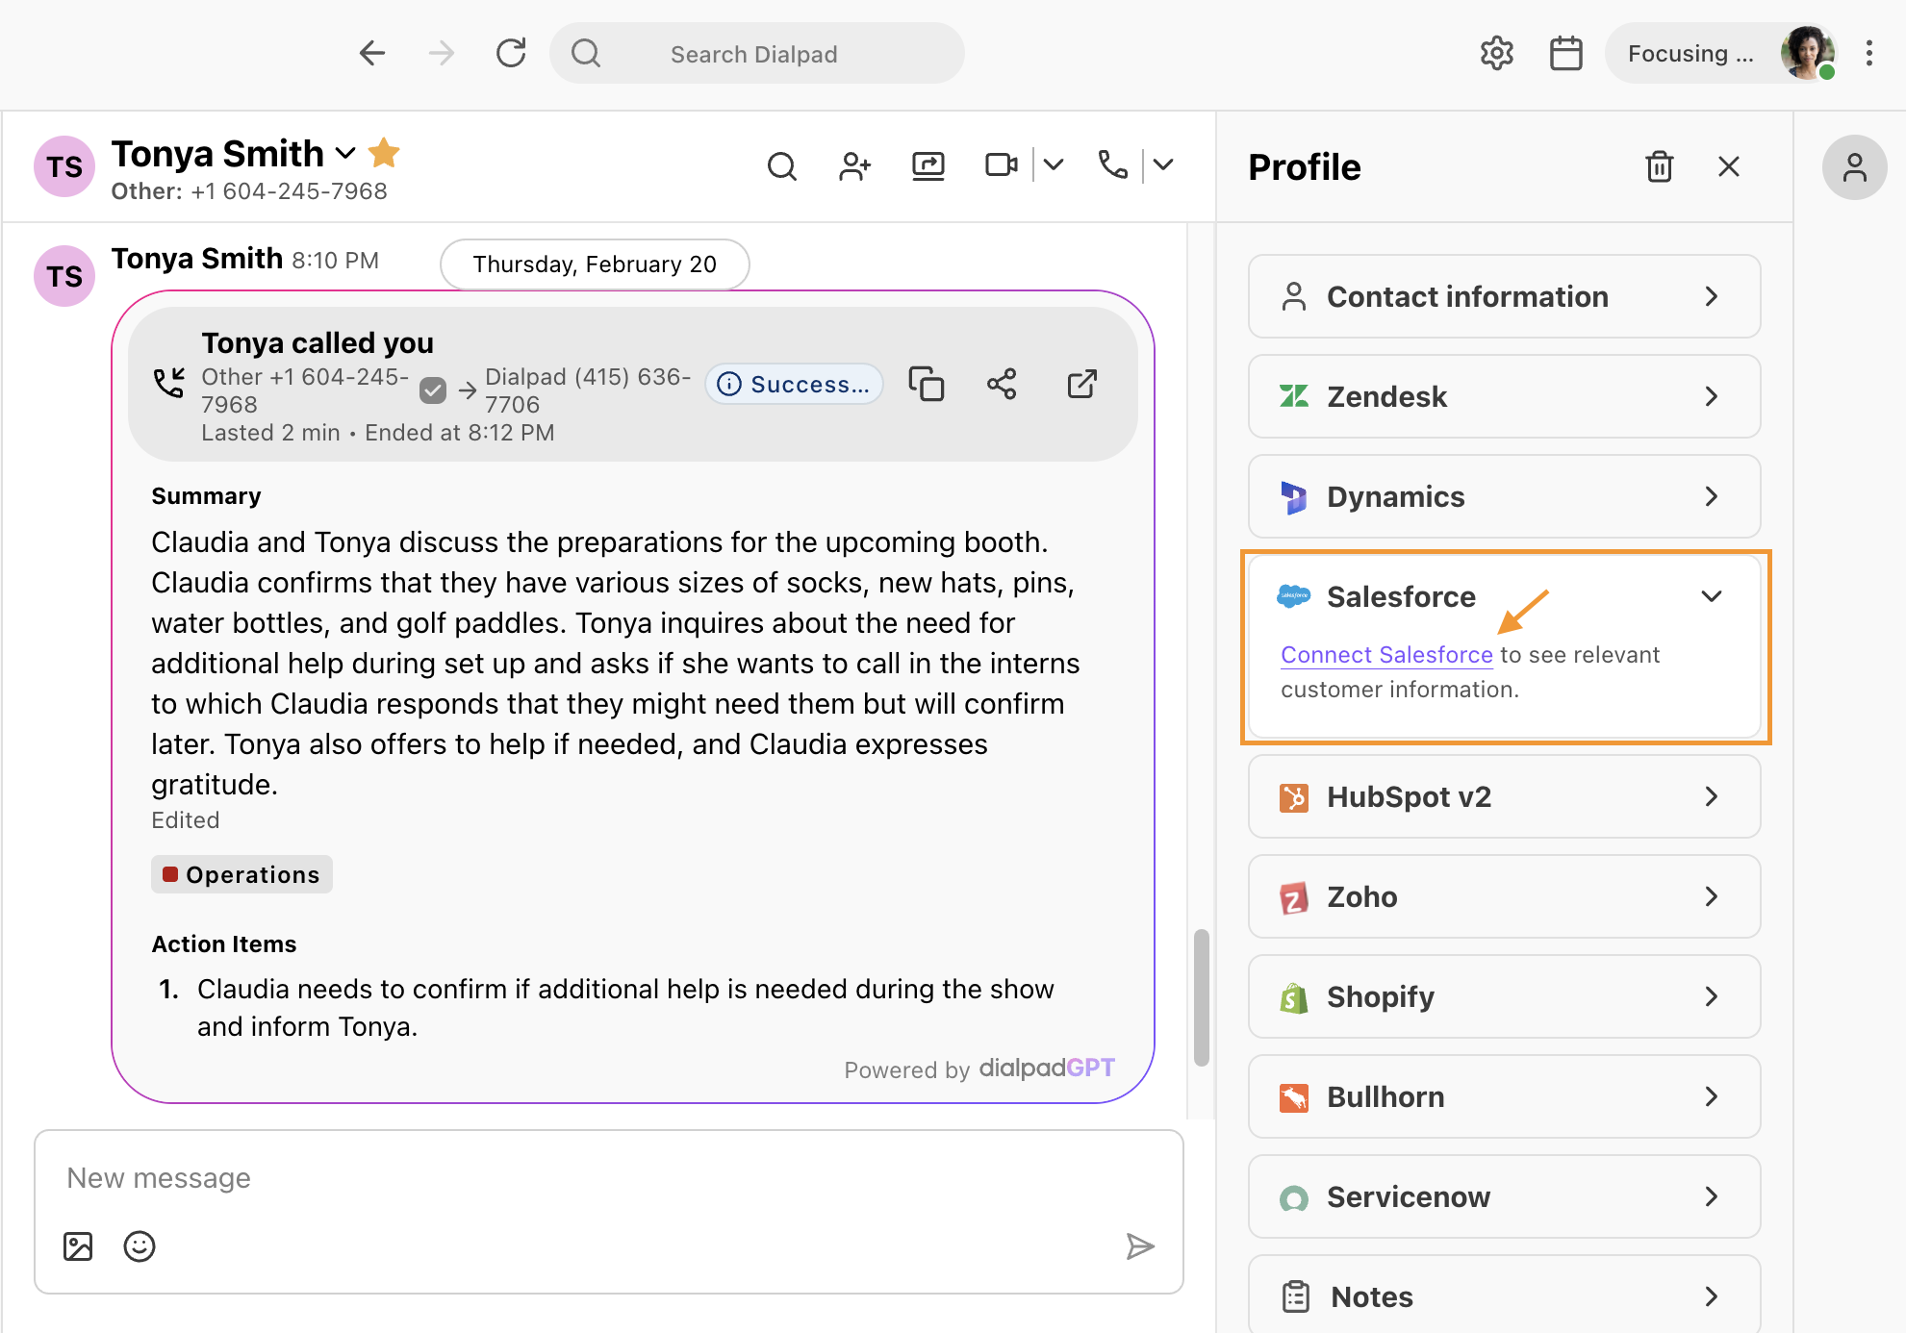Viewport: 1906px width, 1333px height.
Task: Share the call using the share icon
Action: (1002, 384)
